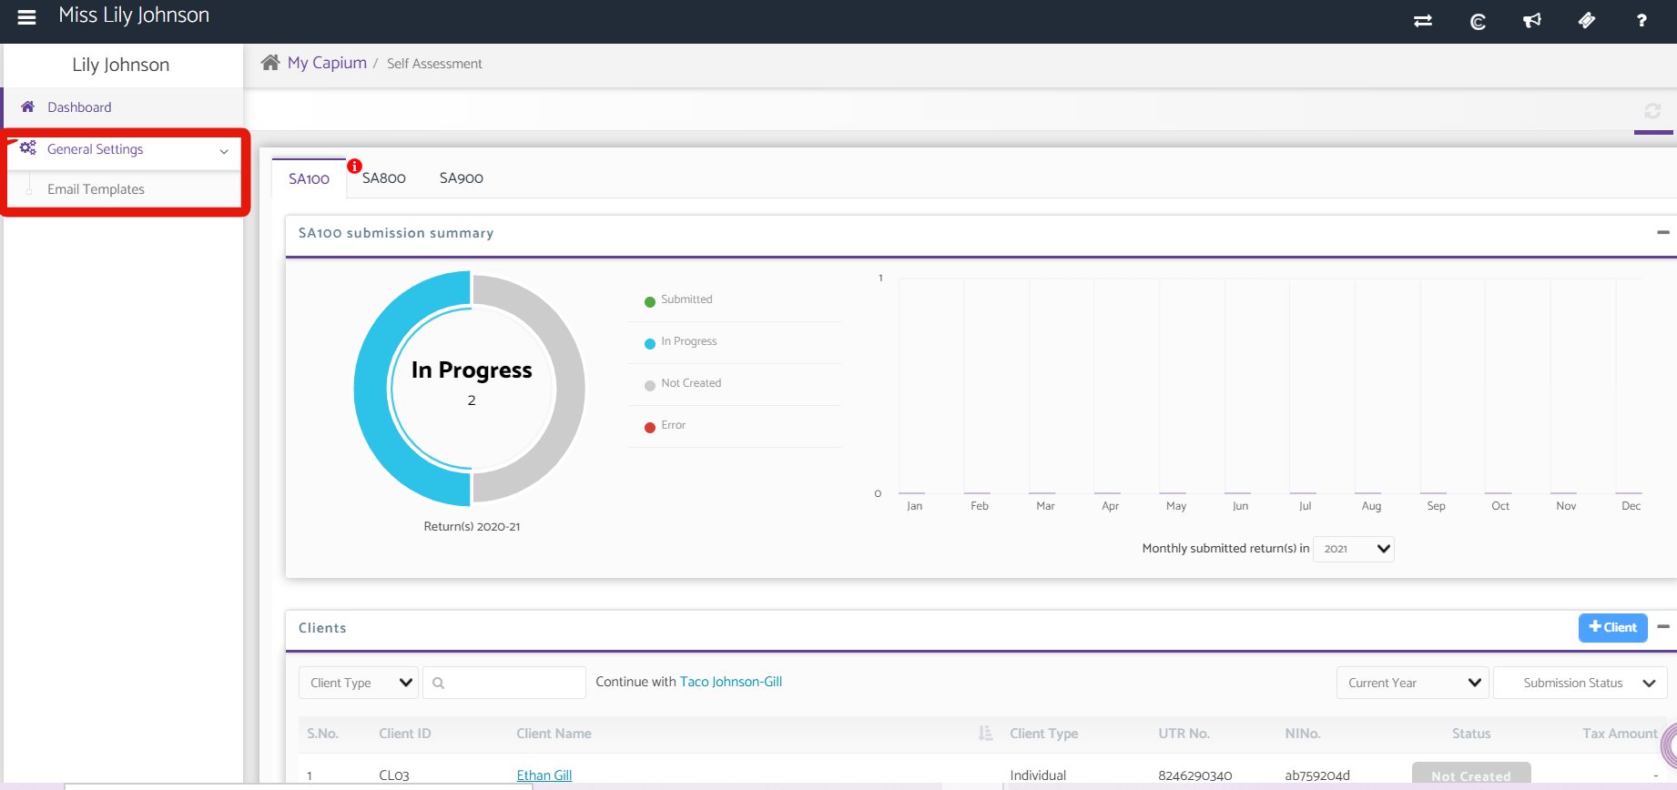The image size is (1677, 790).
Task: Open the hamburger menu icon
Action: tap(26, 17)
